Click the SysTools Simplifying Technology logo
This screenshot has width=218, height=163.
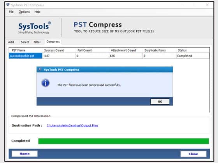(x=34, y=28)
